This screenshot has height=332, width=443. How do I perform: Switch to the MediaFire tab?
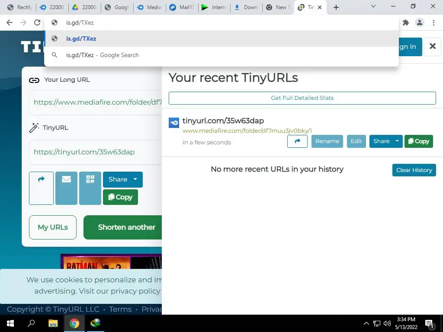tap(149, 7)
